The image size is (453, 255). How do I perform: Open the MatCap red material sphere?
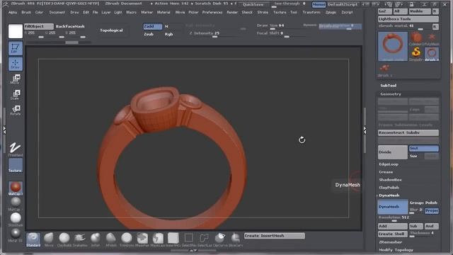(16, 188)
